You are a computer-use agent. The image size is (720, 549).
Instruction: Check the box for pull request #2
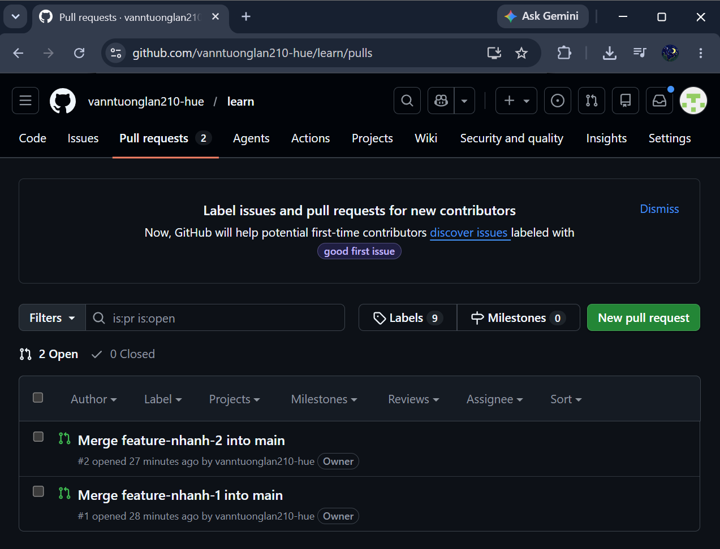pos(38,437)
